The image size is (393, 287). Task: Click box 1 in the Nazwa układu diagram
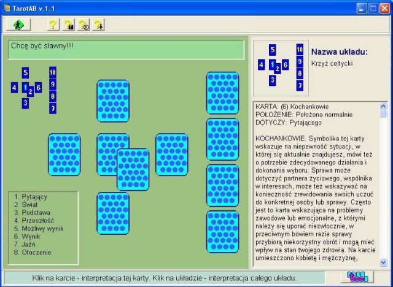click(271, 64)
